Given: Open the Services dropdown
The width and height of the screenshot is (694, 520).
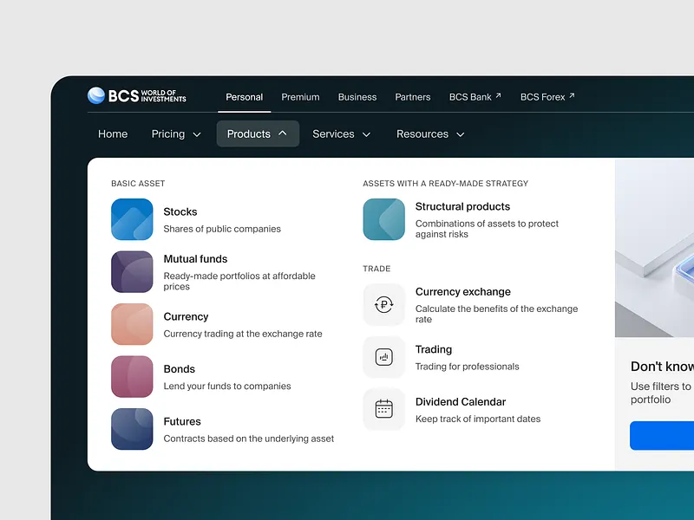Looking at the screenshot, I should pyautogui.click(x=342, y=133).
